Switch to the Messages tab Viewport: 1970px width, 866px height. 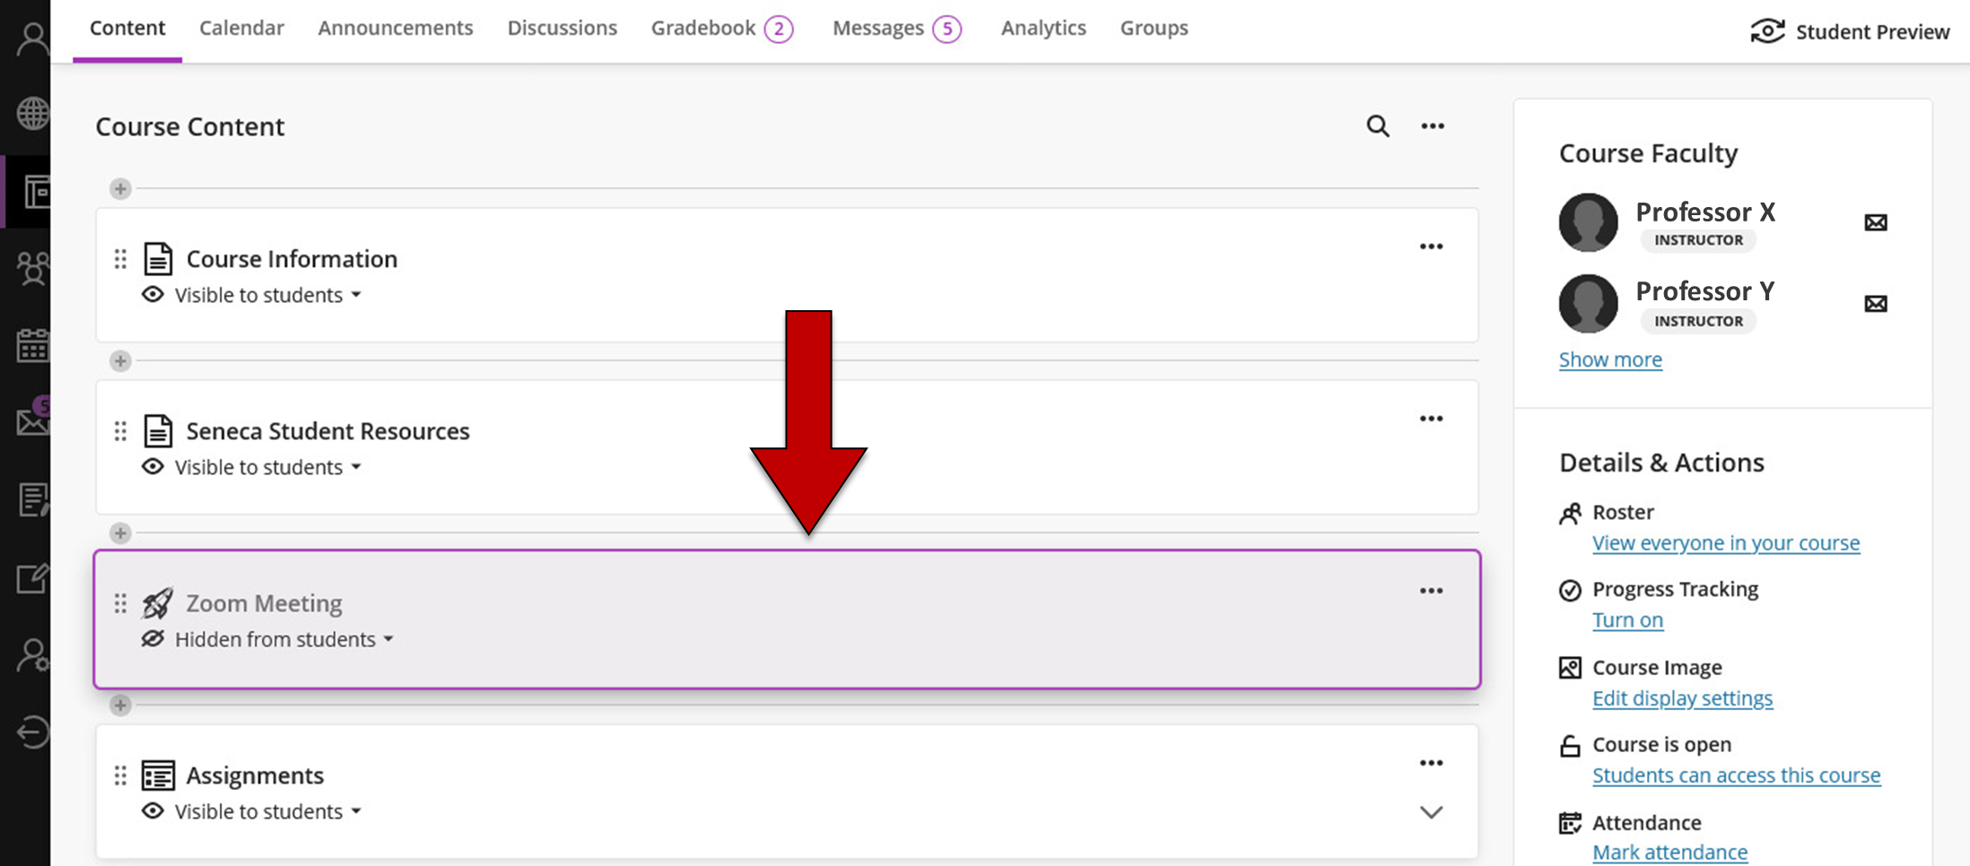click(897, 29)
